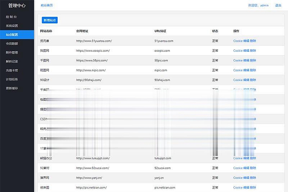288x192 pixels.
Task: Click 更新缓存 in the sidebar
Action: pyautogui.click(x=12, y=88)
